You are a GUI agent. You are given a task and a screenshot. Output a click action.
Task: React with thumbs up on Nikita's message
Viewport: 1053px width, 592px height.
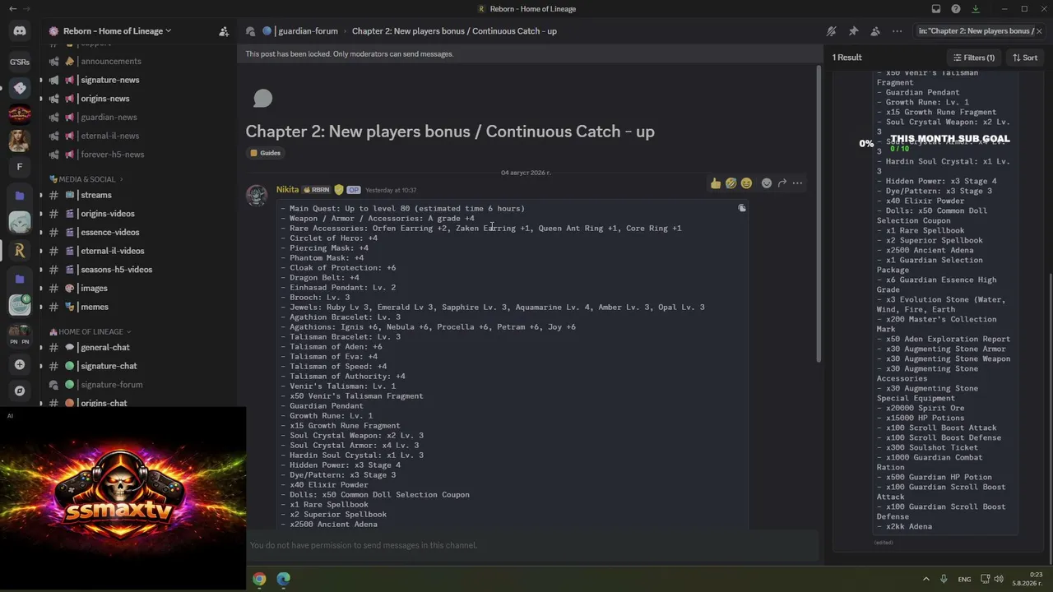(716, 183)
